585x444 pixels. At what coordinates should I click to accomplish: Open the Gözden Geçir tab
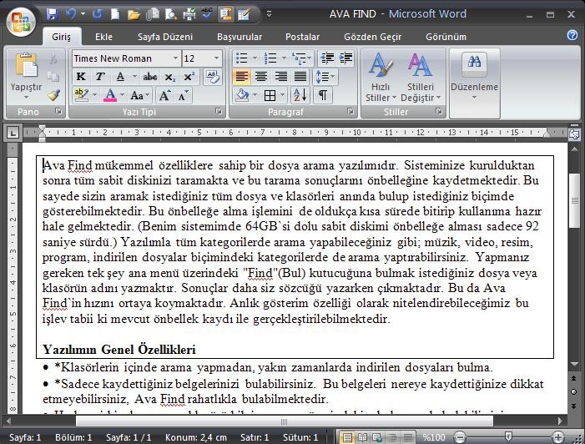pyautogui.click(x=373, y=37)
